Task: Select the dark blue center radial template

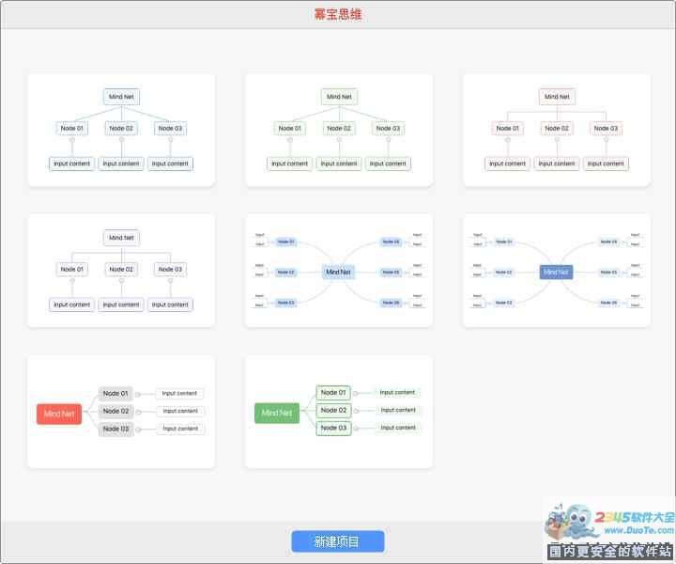Action: (x=557, y=271)
